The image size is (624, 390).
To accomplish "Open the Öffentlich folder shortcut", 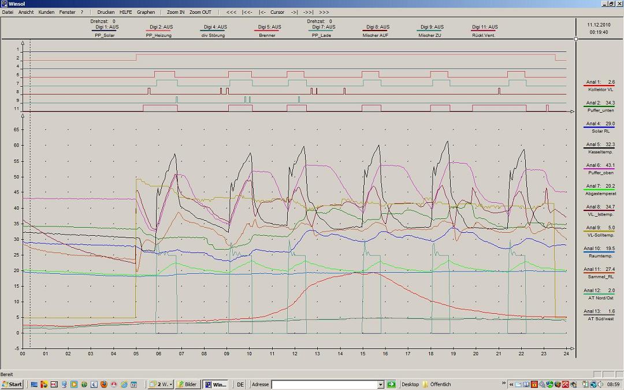I will [x=437, y=384].
